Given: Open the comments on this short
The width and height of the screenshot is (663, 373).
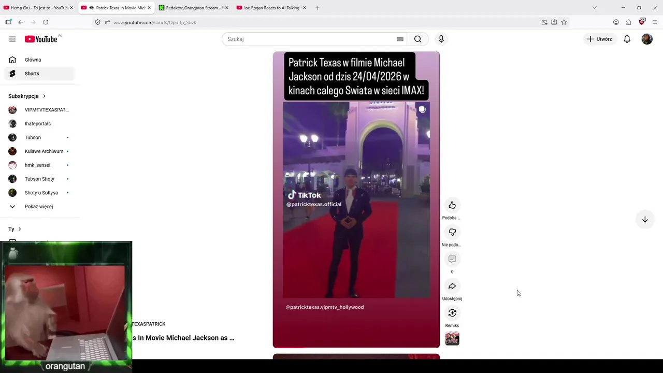Looking at the screenshot, I should 452,259.
